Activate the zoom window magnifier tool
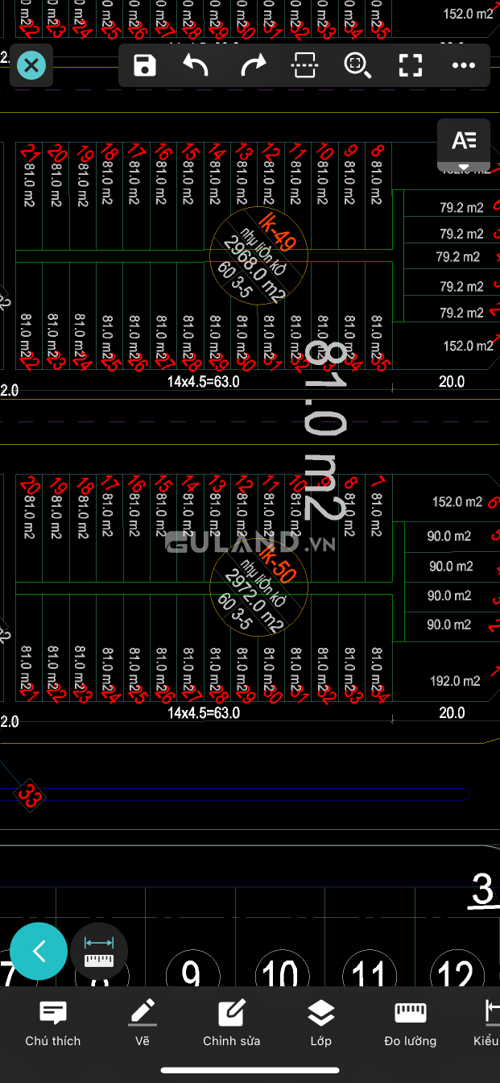This screenshot has width=500, height=1083. (357, 65)
